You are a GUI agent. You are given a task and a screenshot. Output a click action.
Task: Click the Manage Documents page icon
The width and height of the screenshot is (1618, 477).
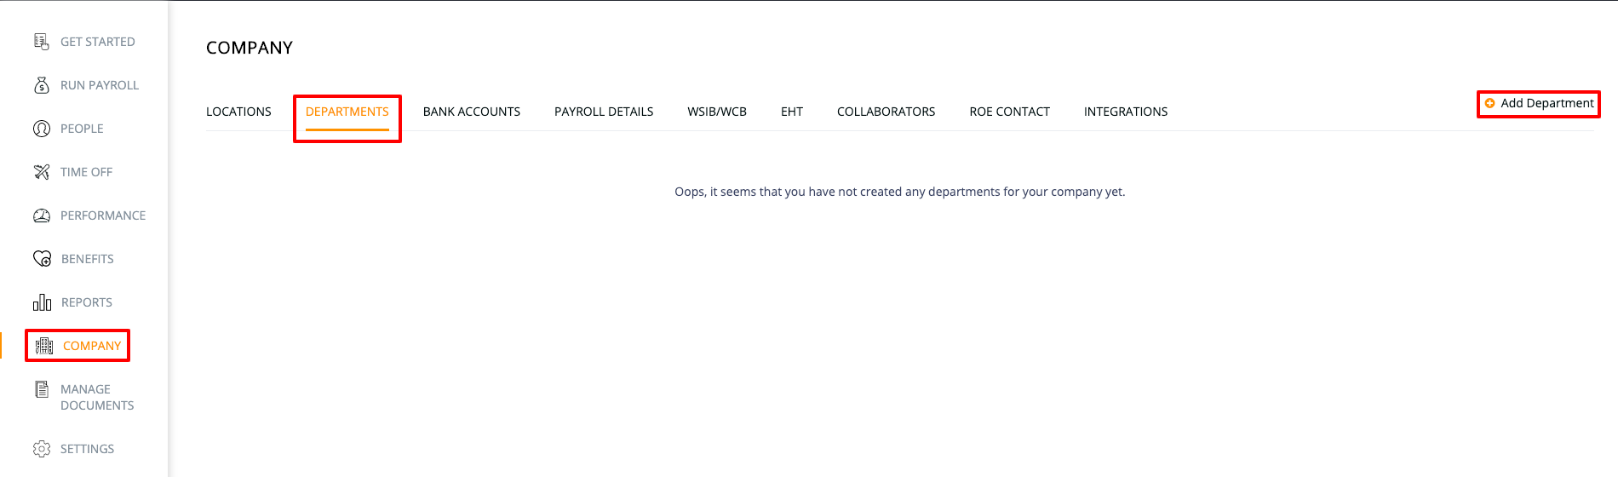(x=41, y=389)
